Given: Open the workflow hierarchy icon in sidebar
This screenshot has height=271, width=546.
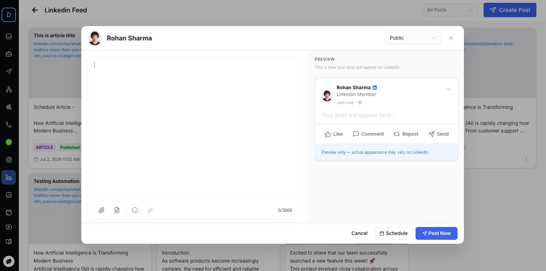Looking at the screenshot, I should tap(9, 89).
